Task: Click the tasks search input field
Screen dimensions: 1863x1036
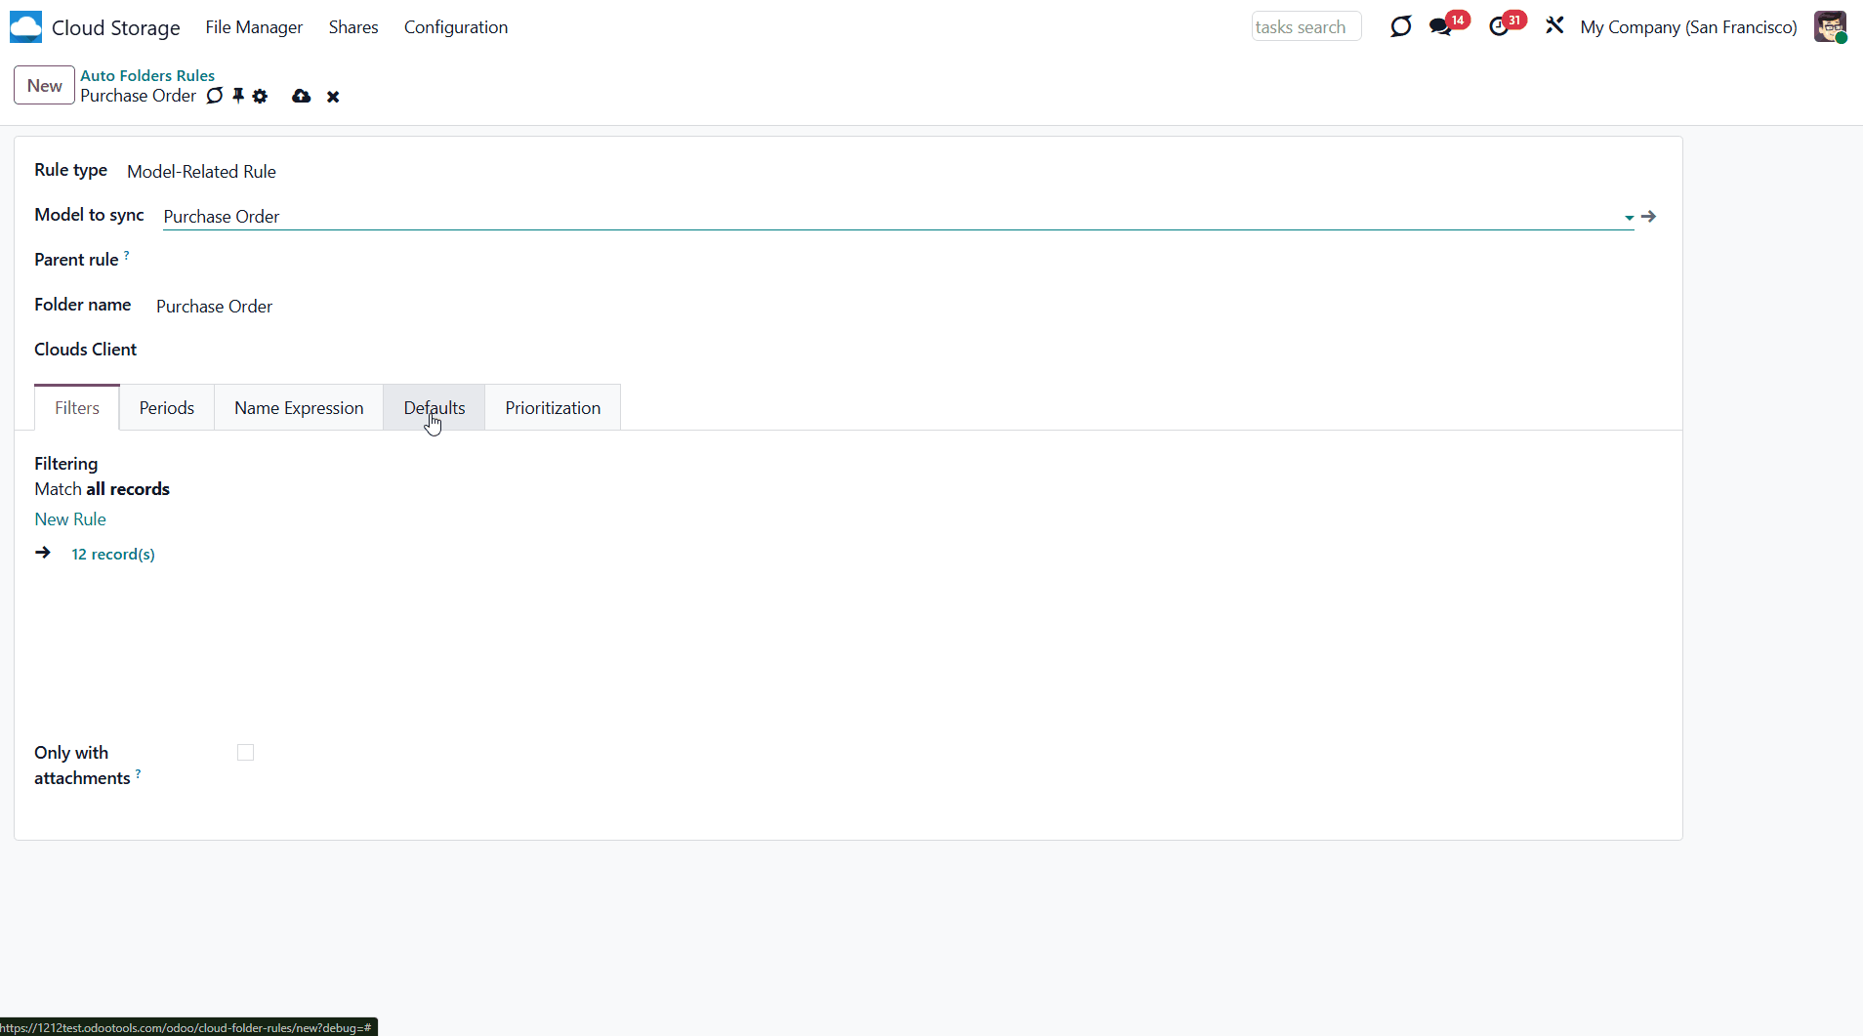Action: 1305,27
